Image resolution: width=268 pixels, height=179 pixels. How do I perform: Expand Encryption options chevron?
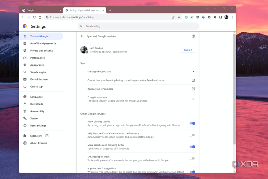pyautogui.click(x=193, y=99)
